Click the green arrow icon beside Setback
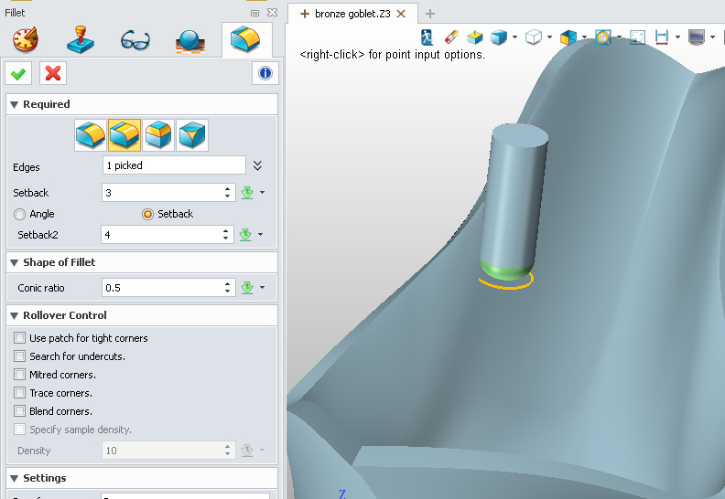725x499 pixels. (247, 193)
